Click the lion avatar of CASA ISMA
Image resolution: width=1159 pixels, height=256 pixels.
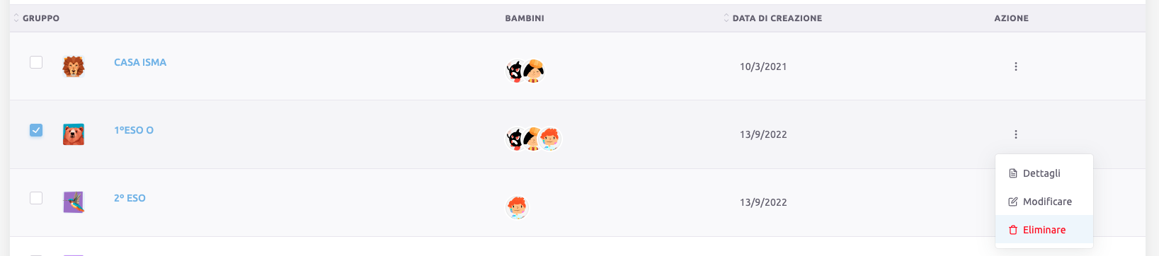click(74, 66)
